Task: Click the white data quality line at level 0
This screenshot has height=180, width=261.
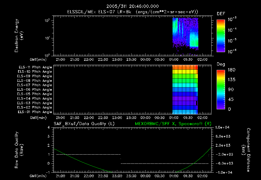Action: click(x=165, y=163)
